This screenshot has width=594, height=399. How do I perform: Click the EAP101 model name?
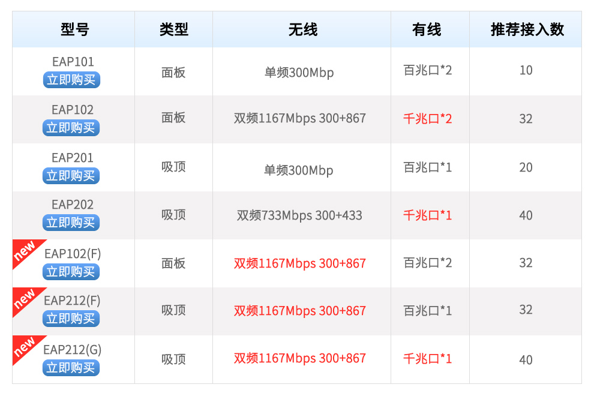tap(73, 61)
